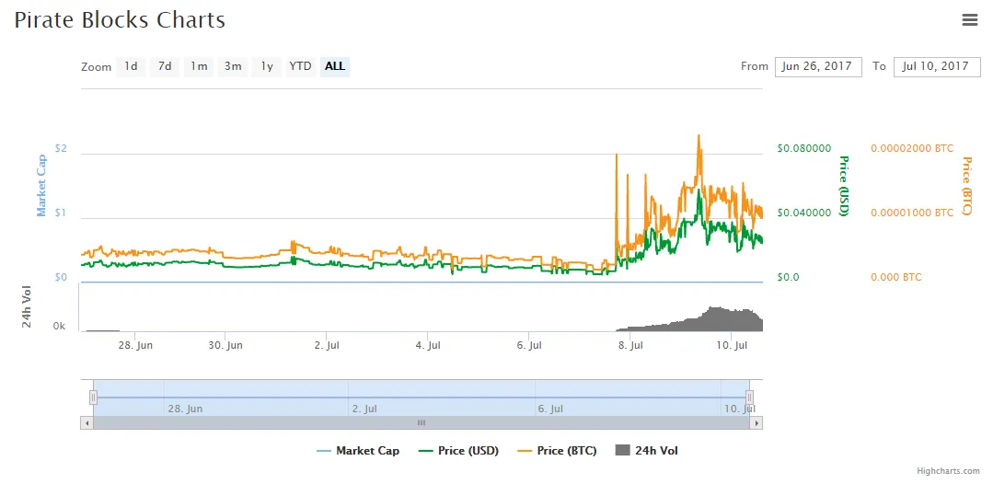Viewport: 993px width, 484px height.
Task: Click the Market Cap axis title
Action: pyautogui.click(x=41, y=186)
